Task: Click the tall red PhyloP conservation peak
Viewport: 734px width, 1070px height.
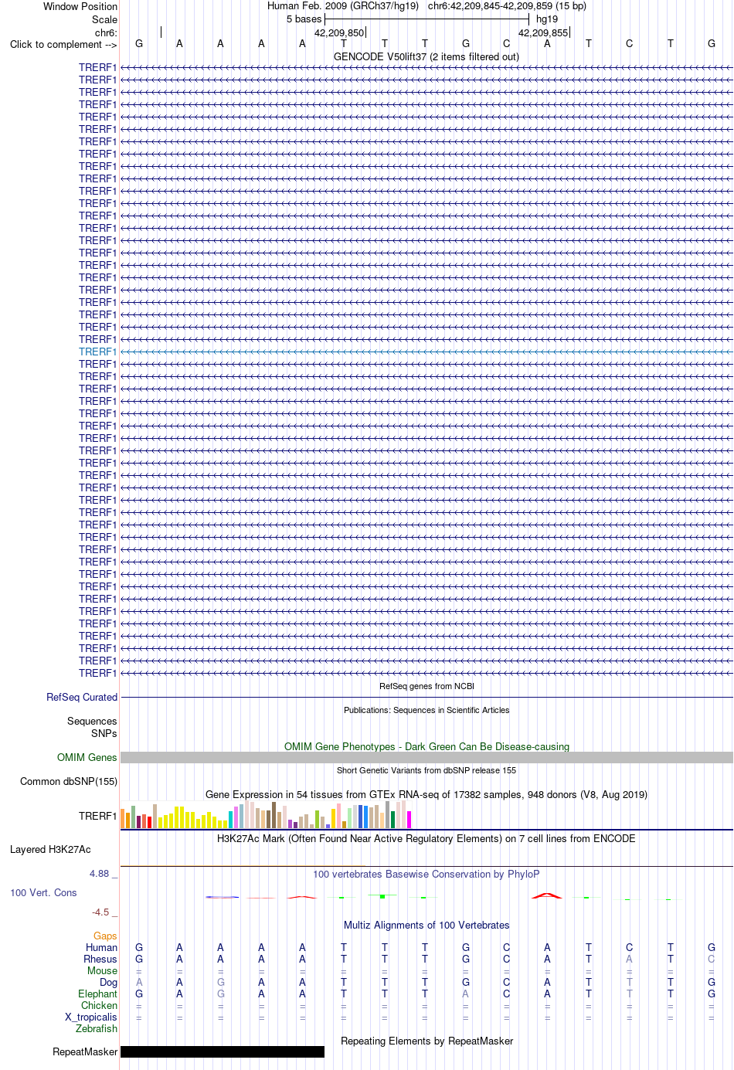Action: pyautogui.click(x=547, y=895)
